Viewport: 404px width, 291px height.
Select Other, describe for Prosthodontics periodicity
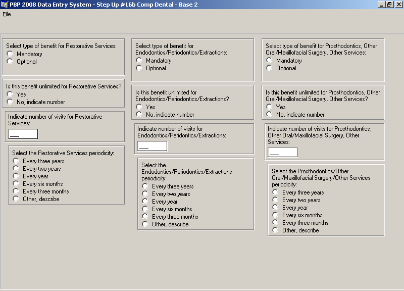276,230
